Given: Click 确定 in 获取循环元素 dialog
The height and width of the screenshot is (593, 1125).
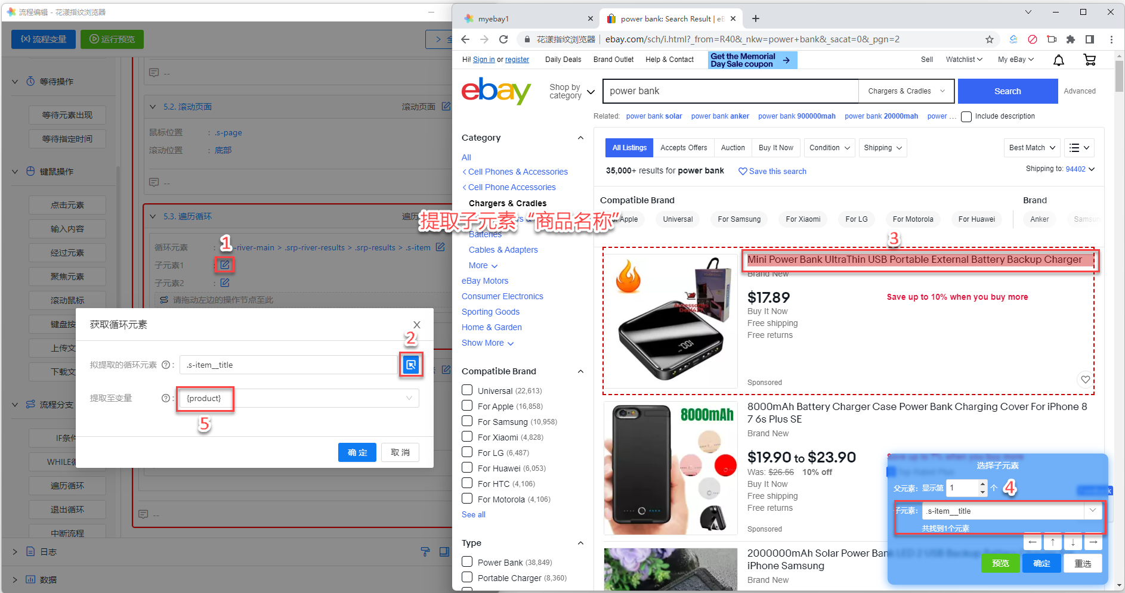Looking at the screenshot, I should pos(357,452).
